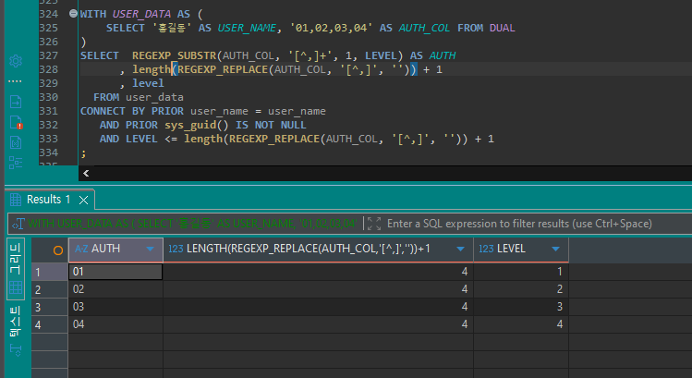
Task: Open the editor settings gear icon
Action: [x=16, y=61]
